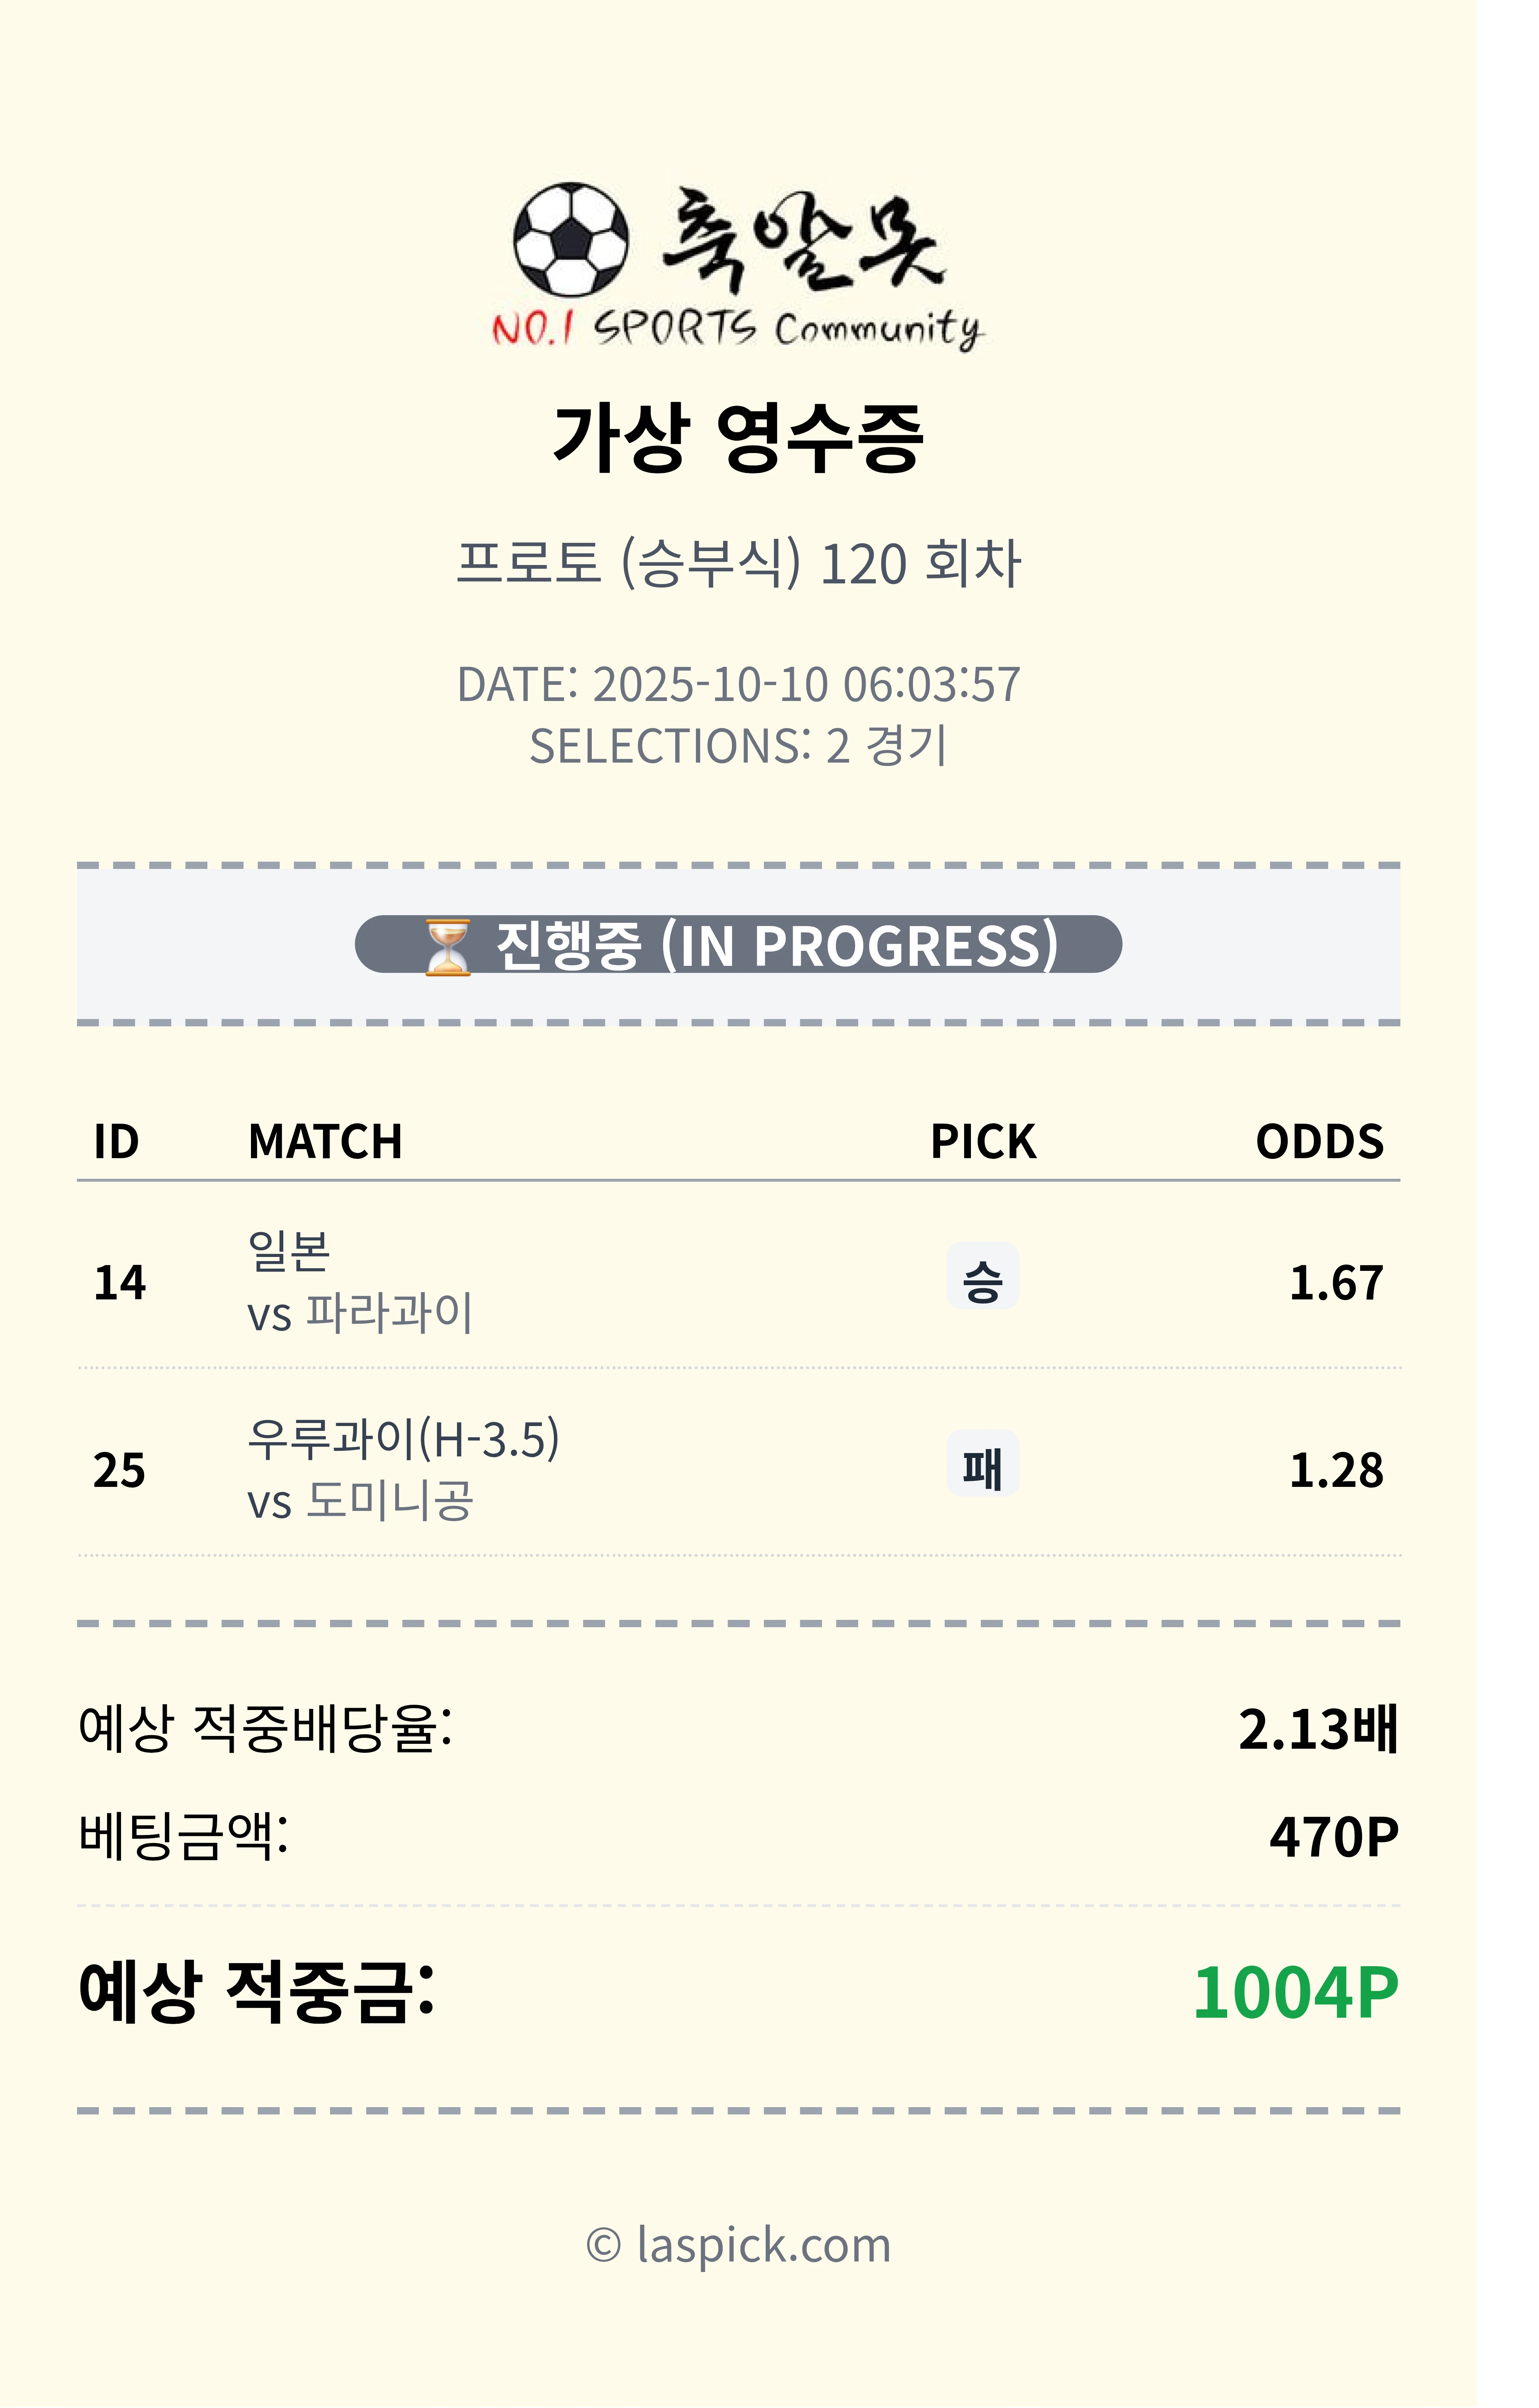Click the 축알못 calligraphy logo text
The height and width of the screenshot is (2408, 1539).
(801, 240)
